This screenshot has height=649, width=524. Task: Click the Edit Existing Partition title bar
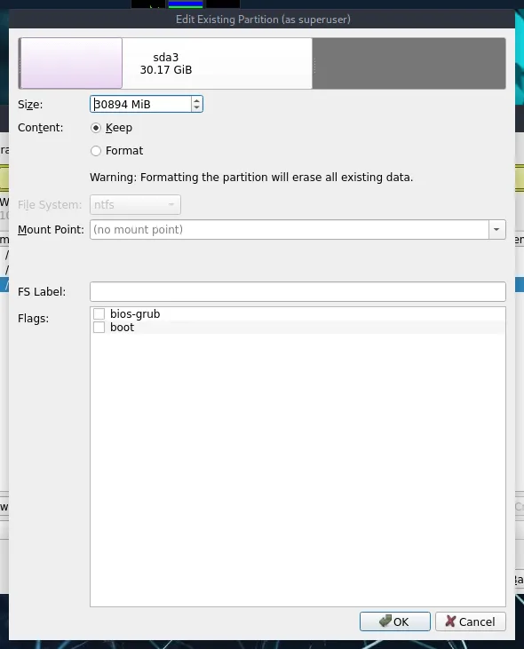point(262,20)
